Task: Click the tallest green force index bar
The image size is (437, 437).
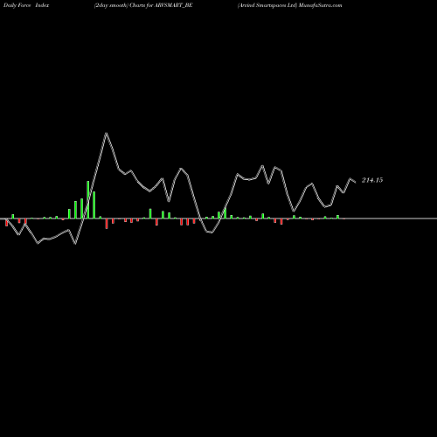Action: point(87,199)
